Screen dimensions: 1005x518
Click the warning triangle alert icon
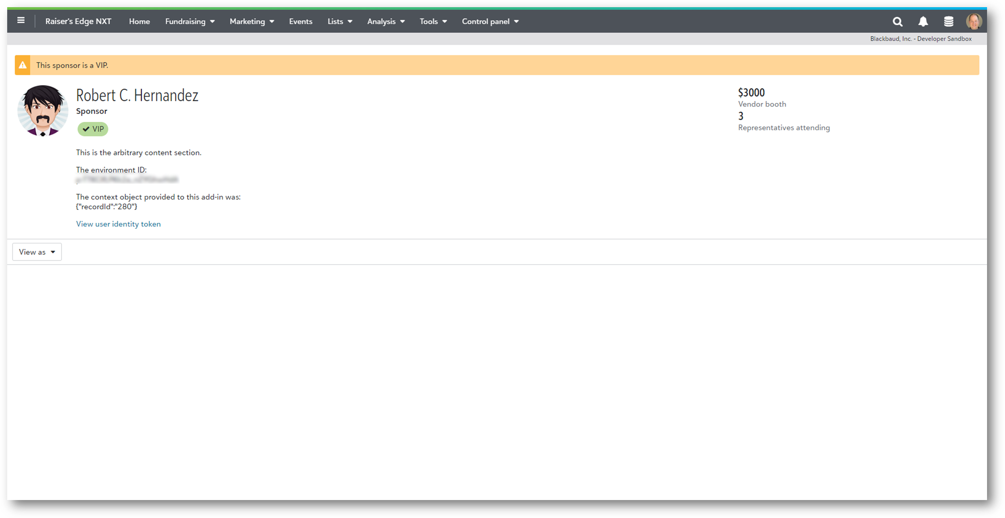[x=23, y=65]
